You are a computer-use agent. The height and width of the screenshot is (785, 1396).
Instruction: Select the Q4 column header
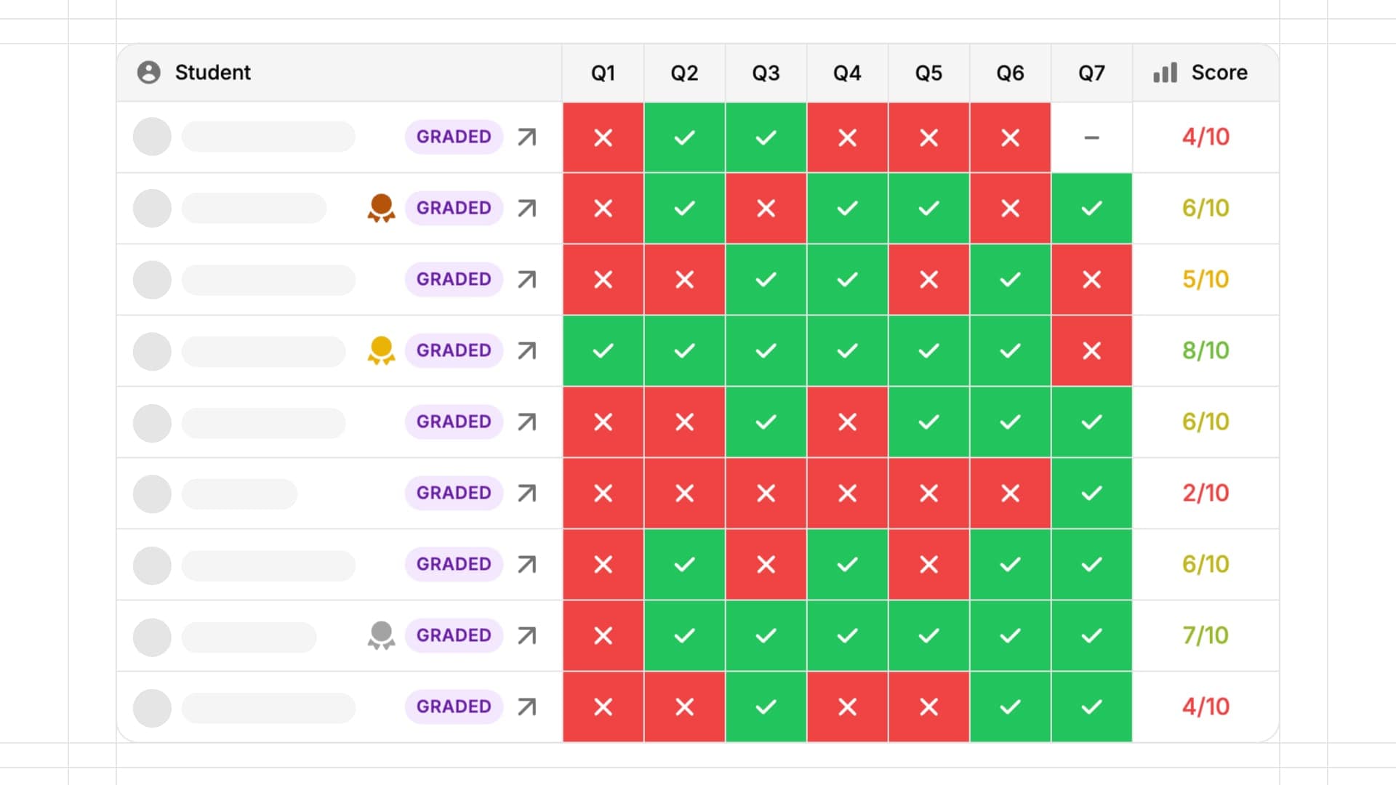(847, 72)
